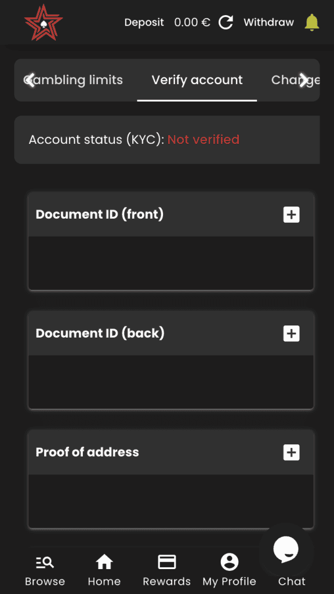The image size is (334, 594).
Task: Click the Document ID (front) upload area
Action: coord(171,263)
